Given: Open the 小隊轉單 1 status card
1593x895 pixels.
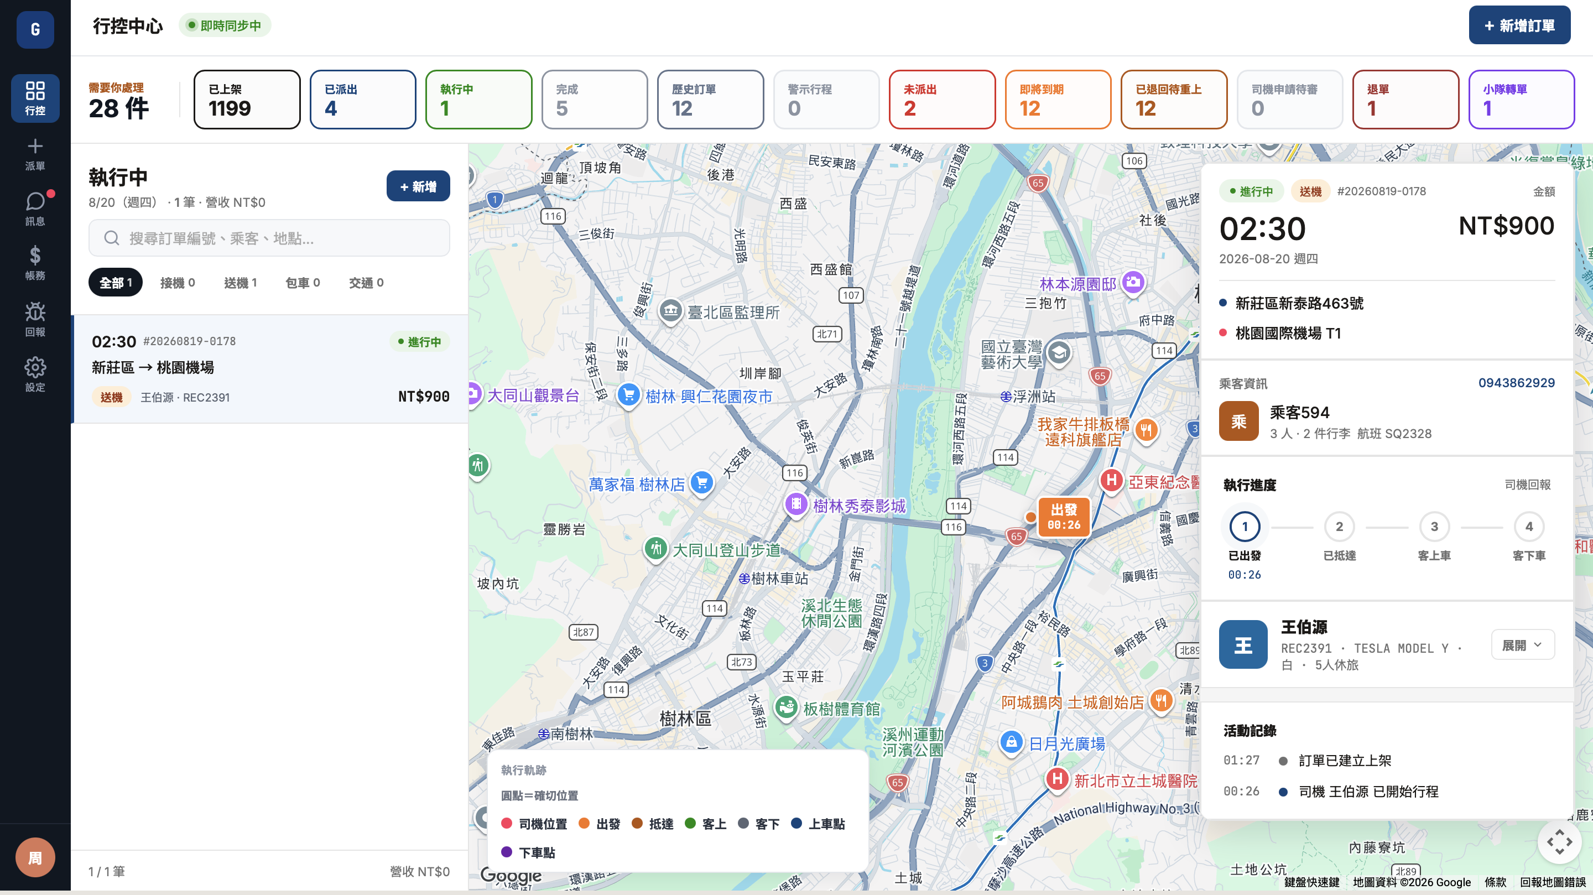Looking at the screenshot, I should point(1521,100).
